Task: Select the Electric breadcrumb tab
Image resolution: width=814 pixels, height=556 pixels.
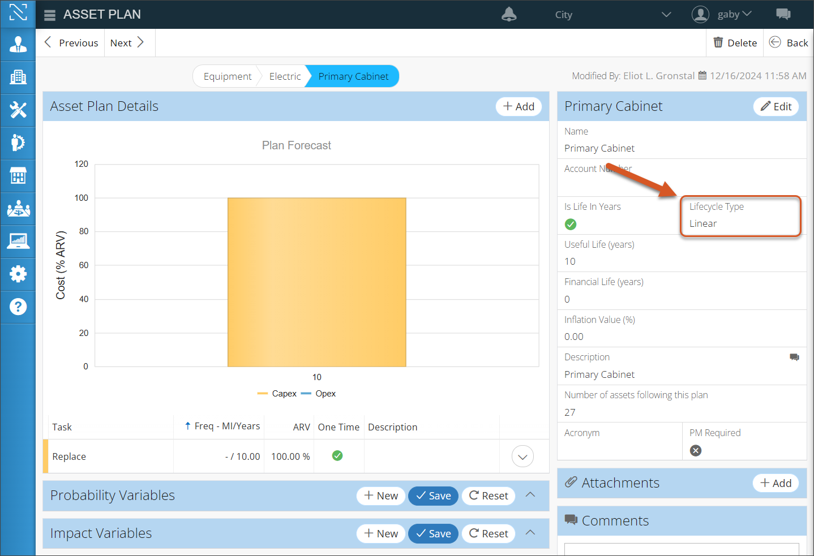Action: [285, 76]
